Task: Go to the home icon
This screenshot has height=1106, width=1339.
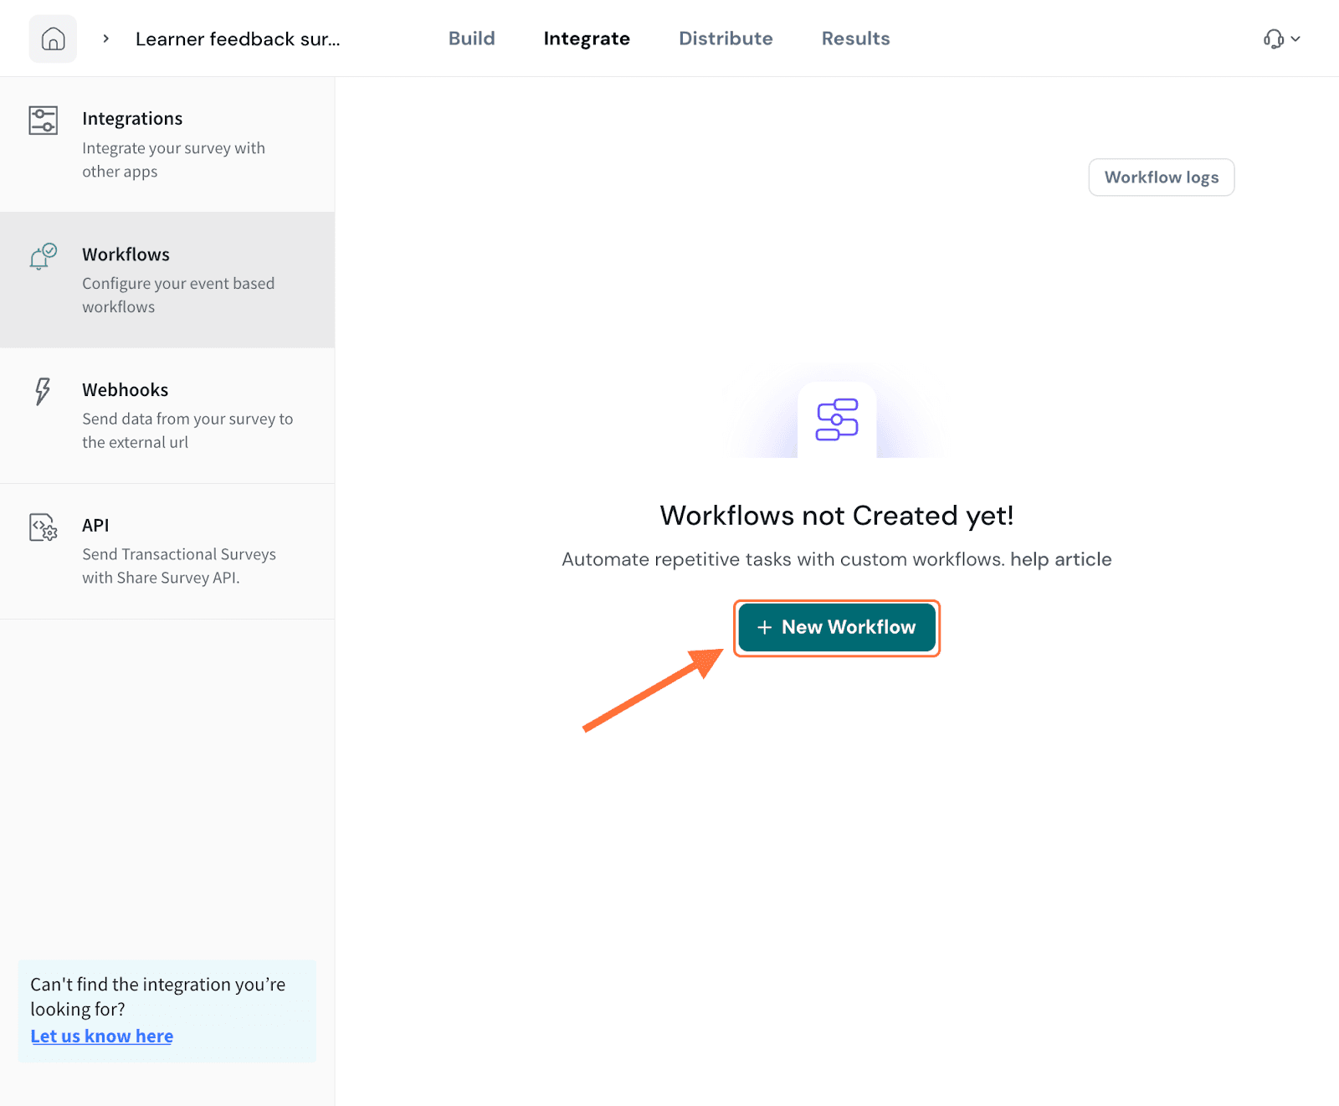Action: pyautogui.click(x=53, y=39)
